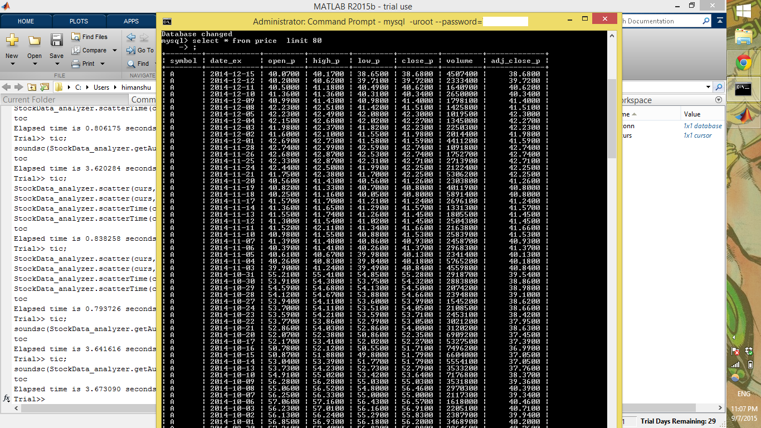The width and height of the screenshot is (761, 428).
Task: Click the Find Files button label
Action: 95,37
